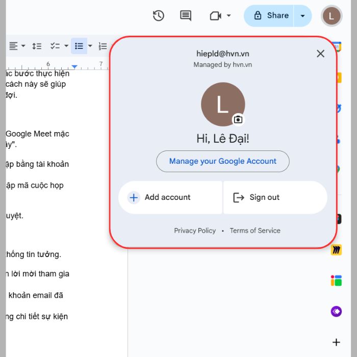357x357 pixels.
Task: Open the yellow Miro add-on in side panel
Action: pyautogui.click(x=336, y=250)
